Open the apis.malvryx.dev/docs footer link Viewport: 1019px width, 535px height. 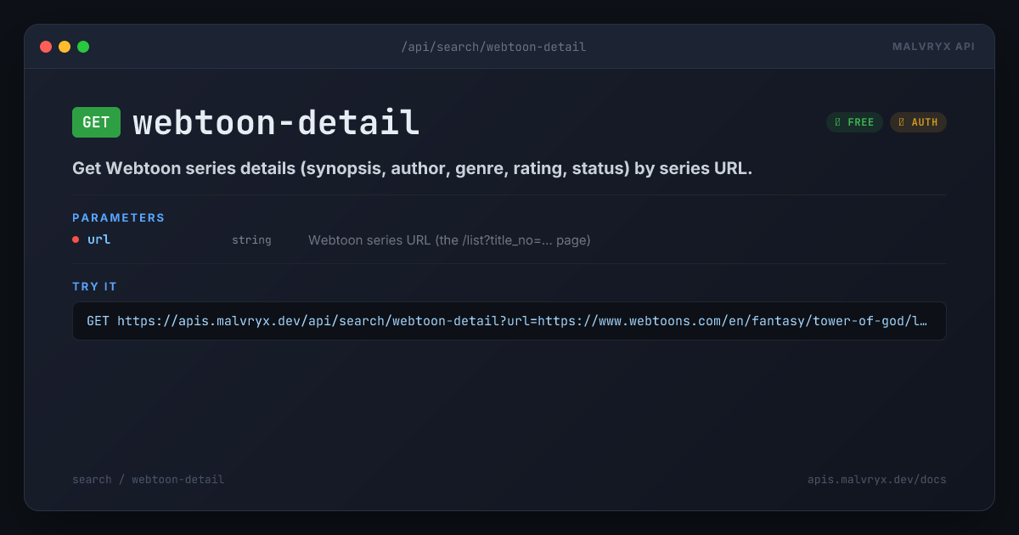[x=876, y=480]
